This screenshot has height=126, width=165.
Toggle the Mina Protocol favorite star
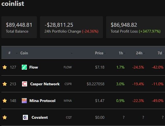[x=5, y=101]
